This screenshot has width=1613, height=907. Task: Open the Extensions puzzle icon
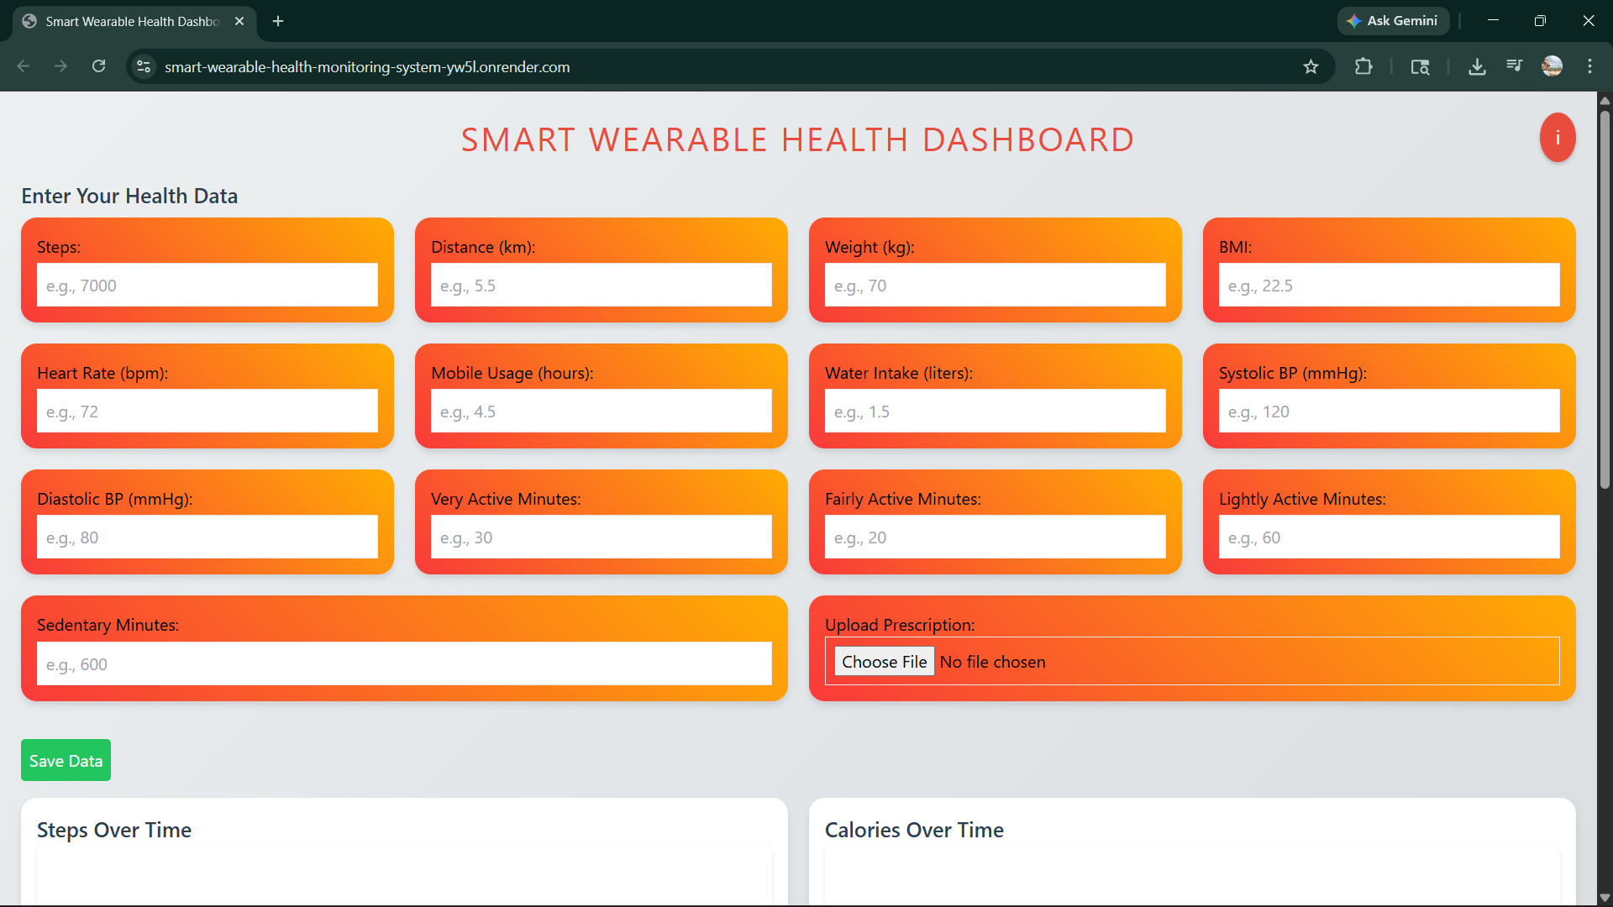(x=1363, y=66)
